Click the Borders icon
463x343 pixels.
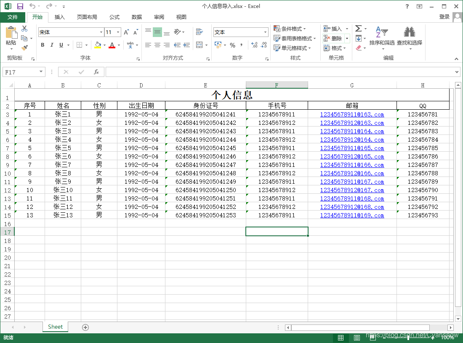(x=79, y=45)
